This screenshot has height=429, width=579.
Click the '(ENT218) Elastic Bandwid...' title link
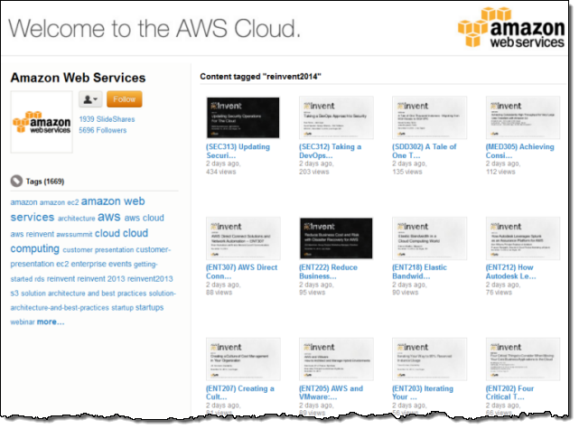tap(419, 272)
